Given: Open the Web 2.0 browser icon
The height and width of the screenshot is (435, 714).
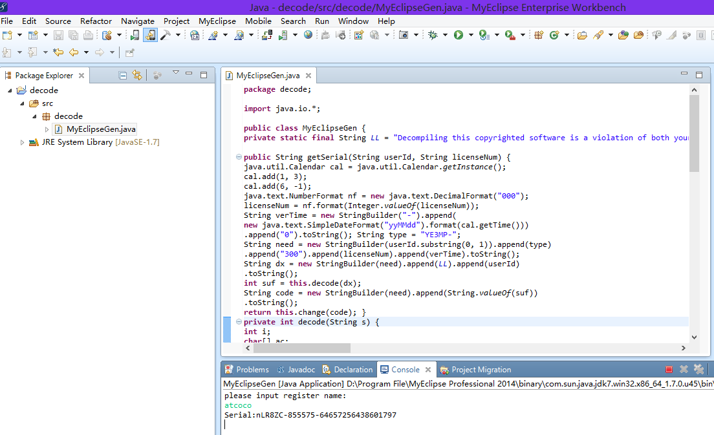Looking at the screenshot, I should [x=195, y=35].
